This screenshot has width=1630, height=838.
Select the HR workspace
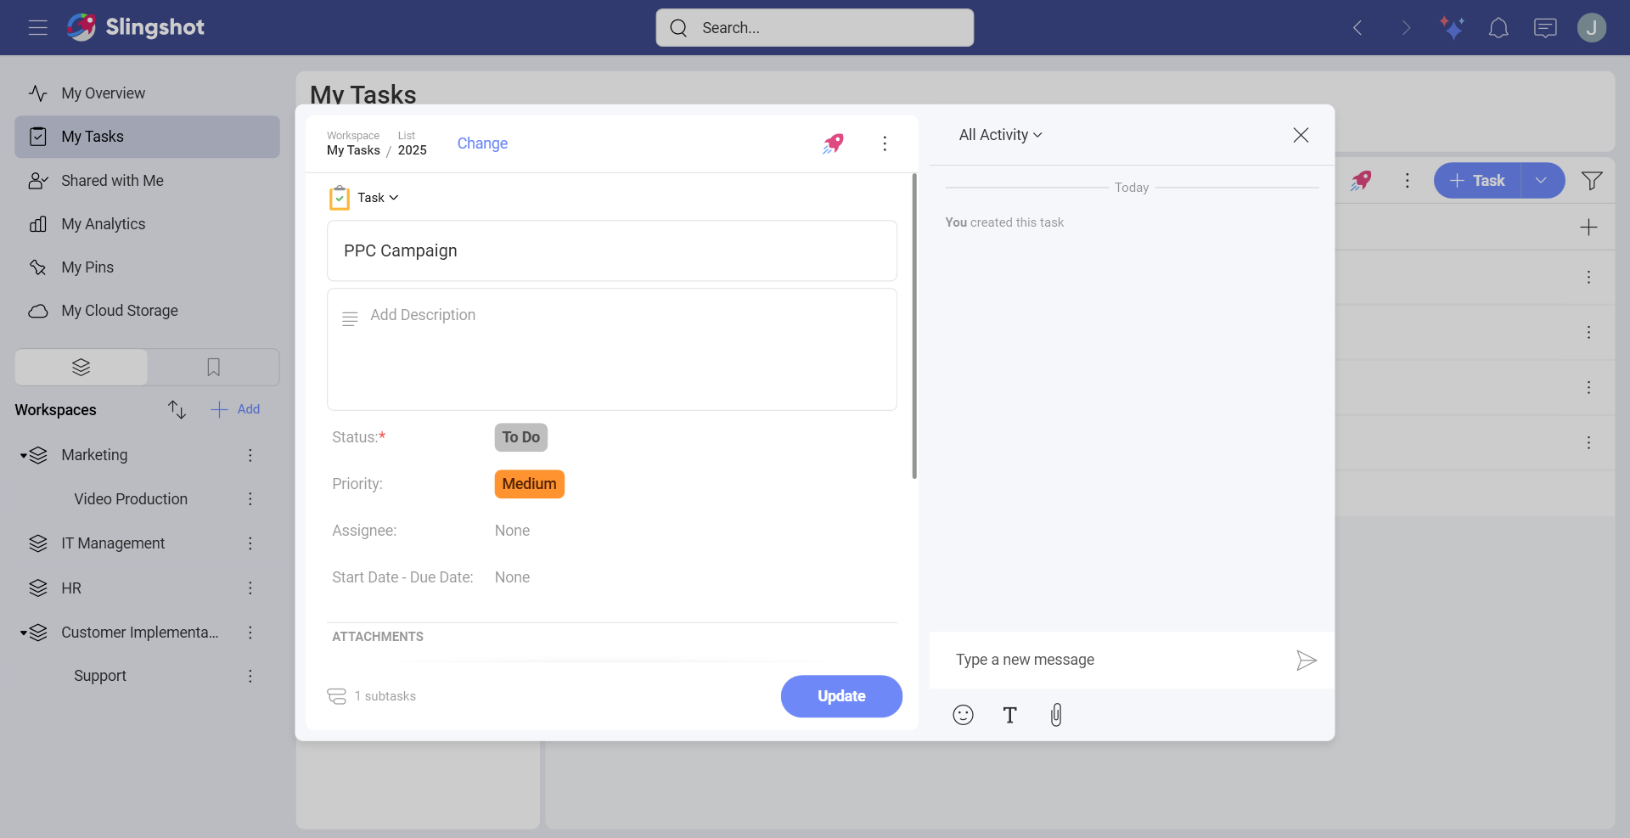click(71, 588)
